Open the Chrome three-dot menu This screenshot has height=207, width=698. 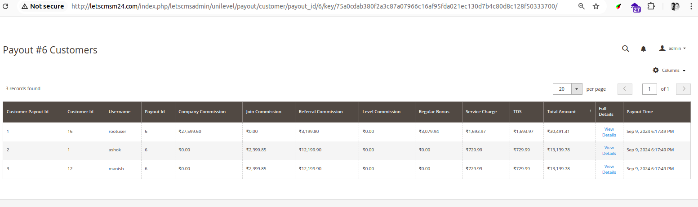tap(691, 7)
